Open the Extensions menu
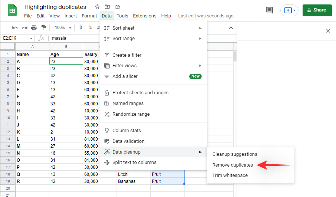Image resolution: width=336 pixels, height=197 pixels. [145, 16]
